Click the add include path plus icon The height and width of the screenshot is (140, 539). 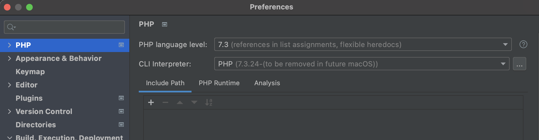[x=151, y=103]
